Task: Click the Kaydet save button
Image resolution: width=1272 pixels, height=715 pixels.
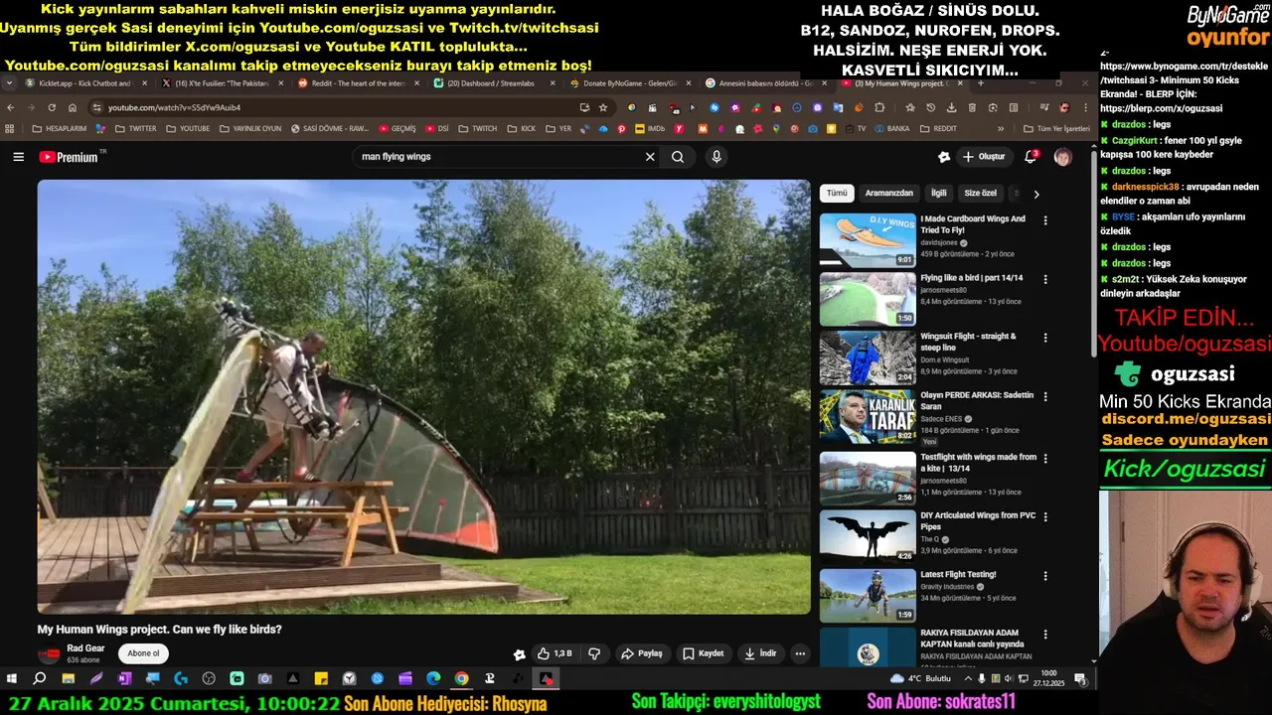Action: coord(704,653)
